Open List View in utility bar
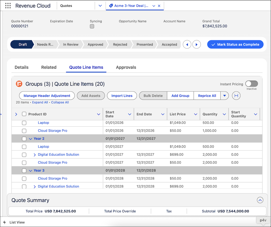This screenshot has width=271, height=227. click(x=17, y=222)
